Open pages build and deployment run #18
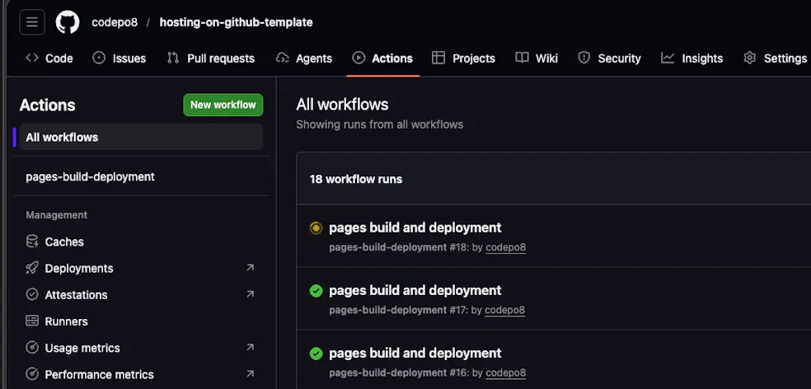811x389 pixels. tap(415, 227)
